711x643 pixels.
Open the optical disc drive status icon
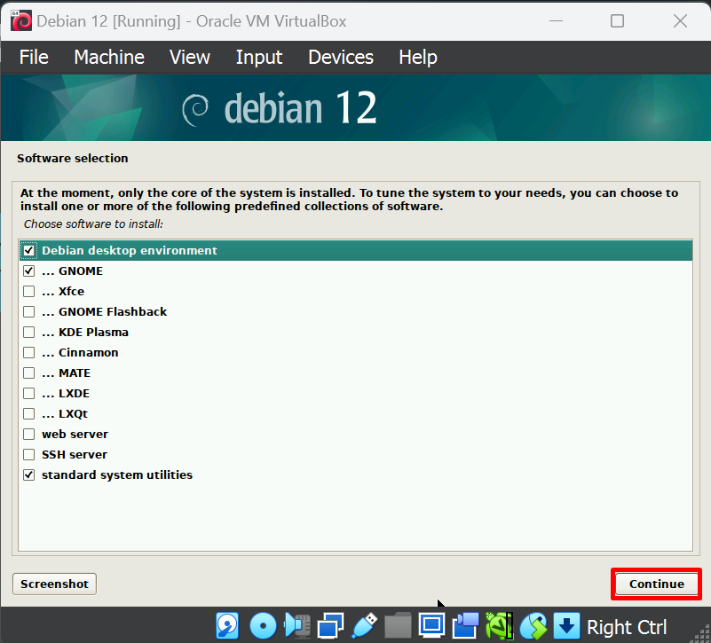[263, 626]
